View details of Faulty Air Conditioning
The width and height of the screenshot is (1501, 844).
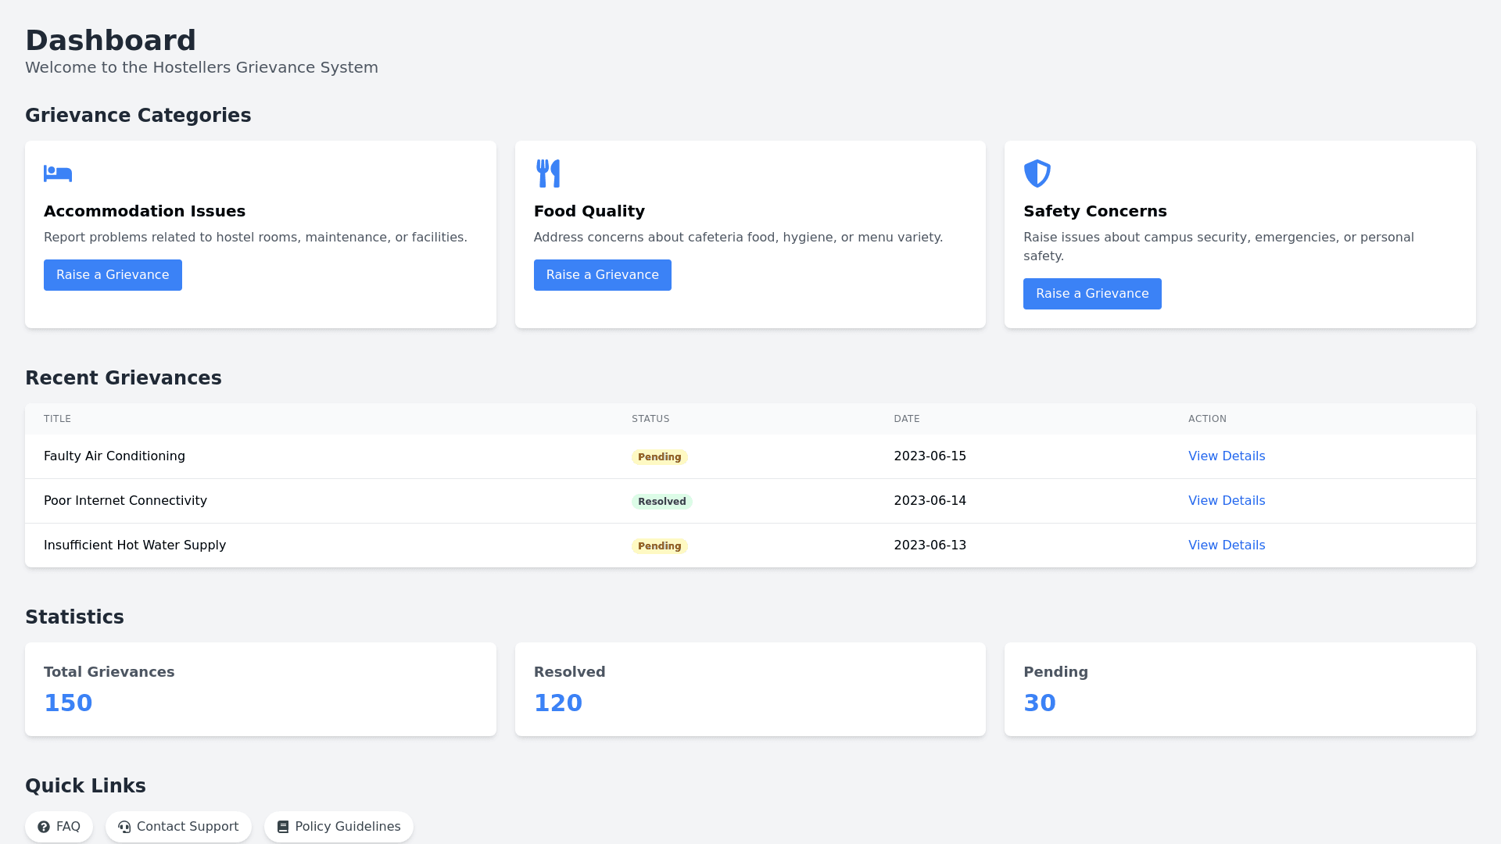[x=1226, y=456]
